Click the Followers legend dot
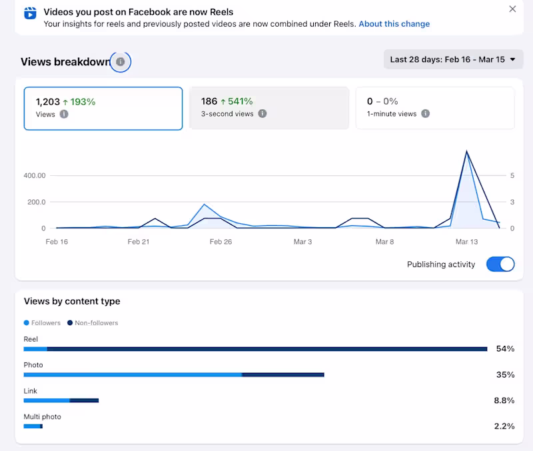 point(27,323)
